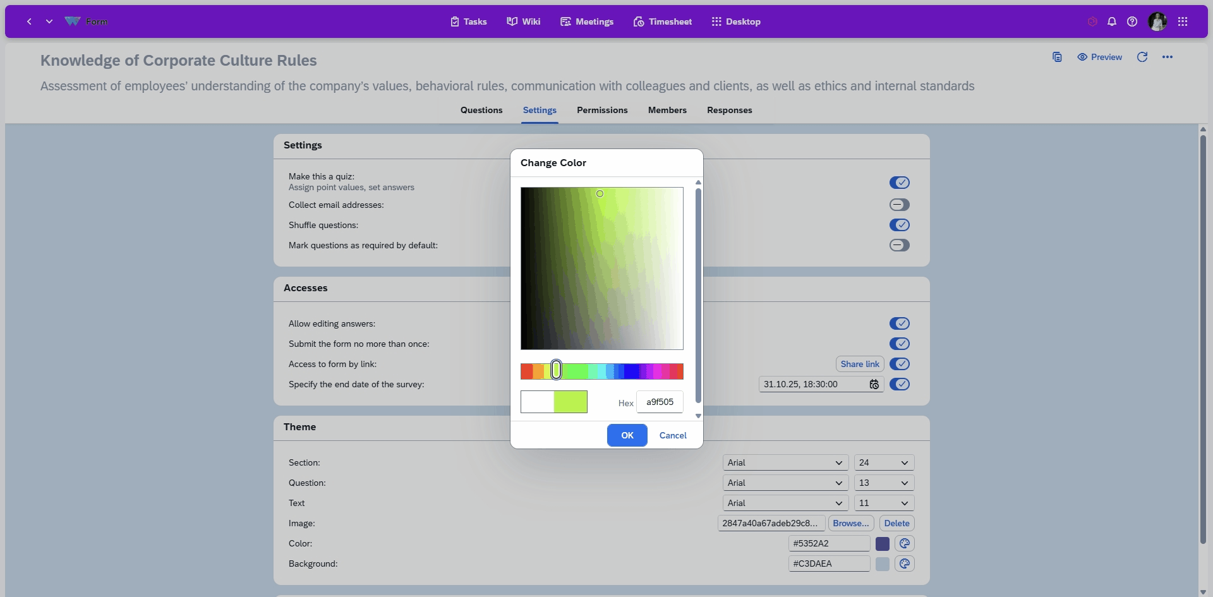Click the Hex color input field
This screenshot has height=597, width=1213.
click(660, 402)
